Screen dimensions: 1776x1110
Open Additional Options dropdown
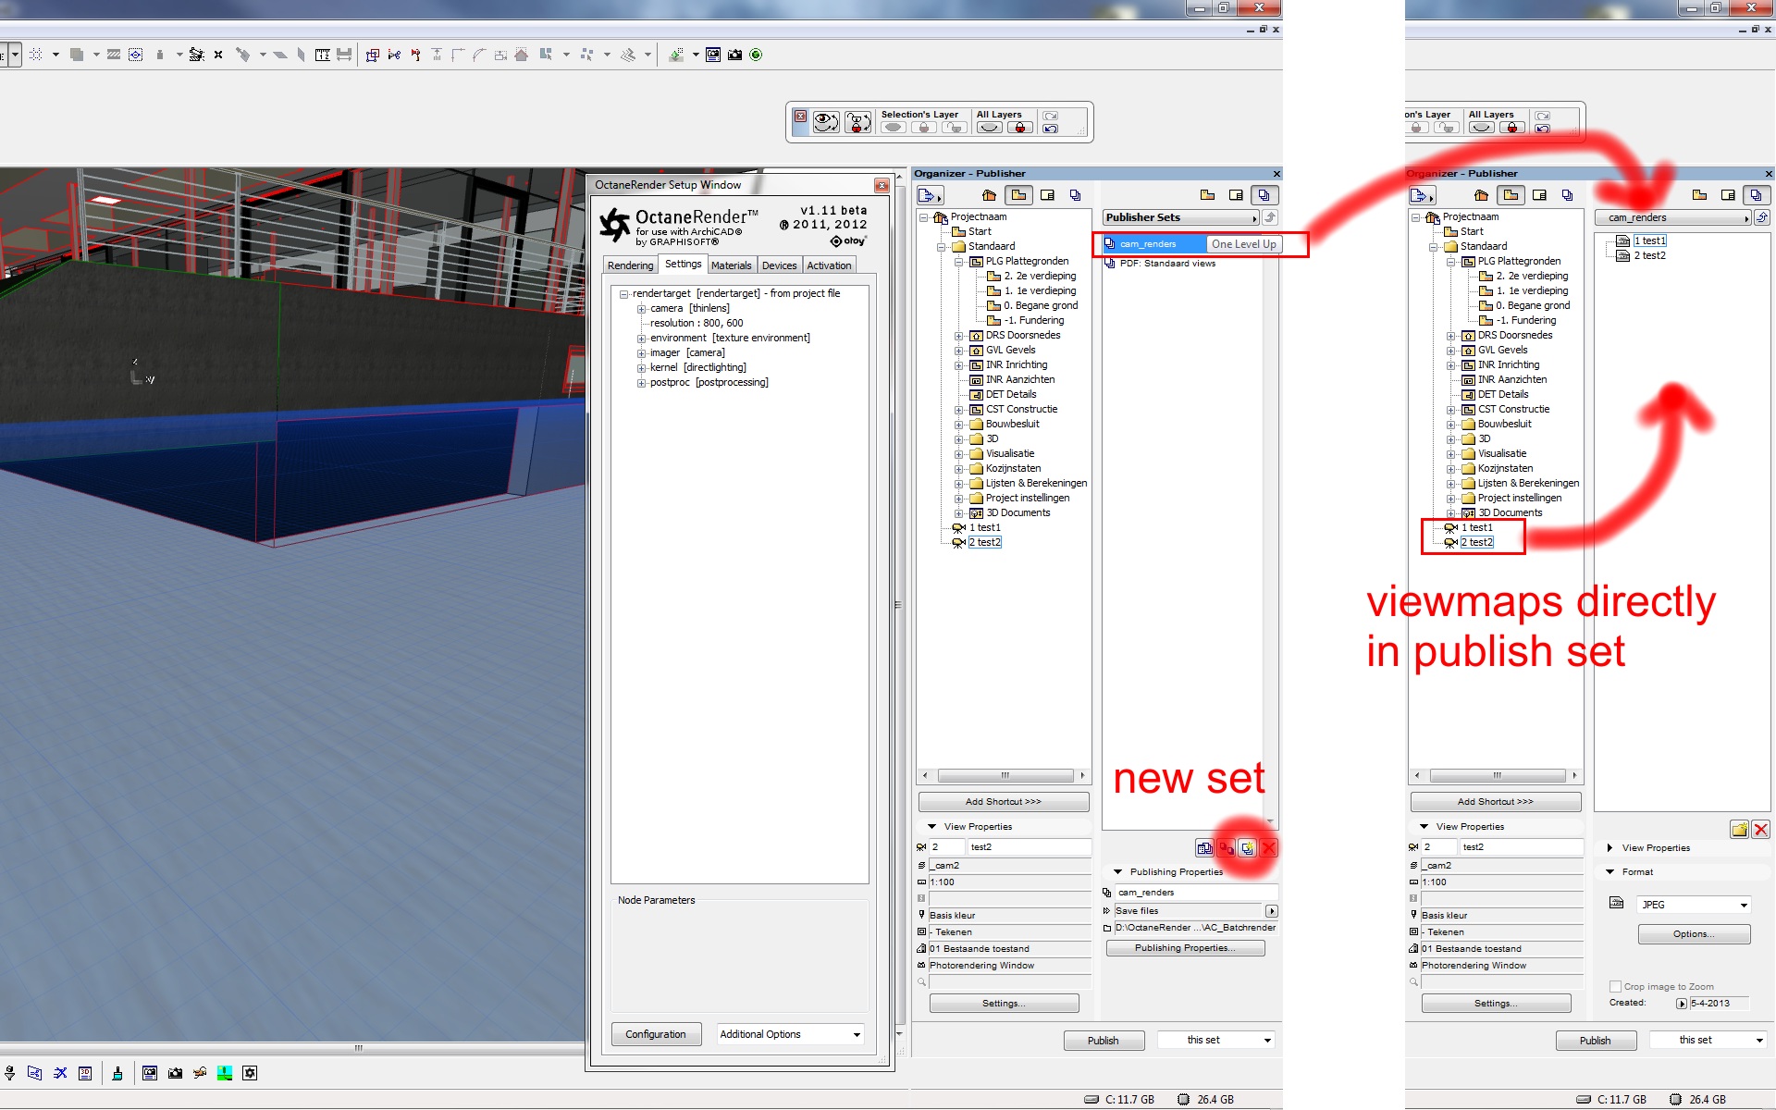(790, 1034)
